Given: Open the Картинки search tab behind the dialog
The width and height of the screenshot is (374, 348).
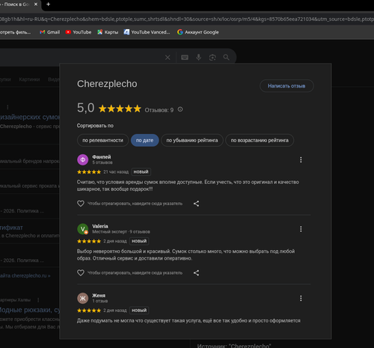Looking at the screenshot, I should (29, 79).
